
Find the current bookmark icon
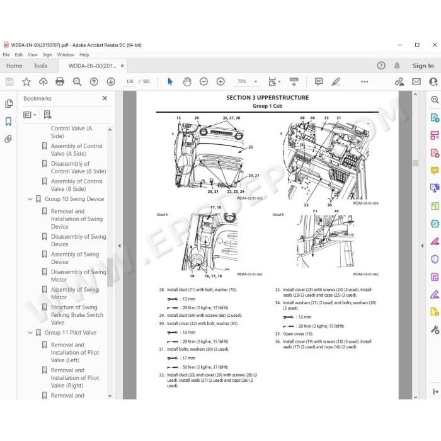(47, 115)
